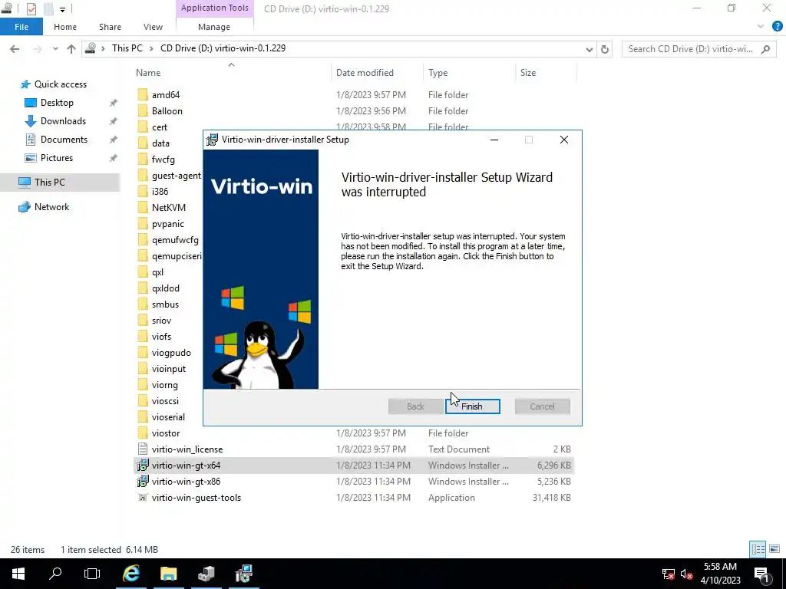
Task: Select the virtio-win-gt-x86 installer icon
Action: (x=143, y=482)
